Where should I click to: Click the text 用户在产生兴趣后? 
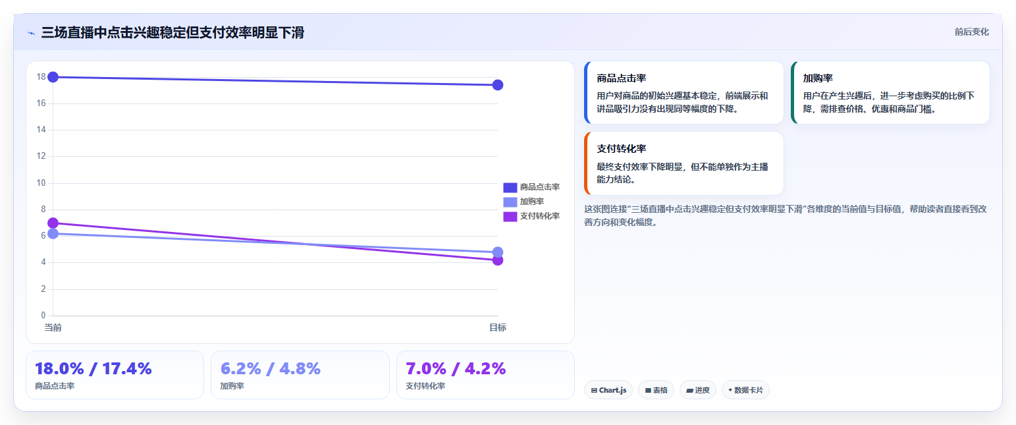coord(838,96)
